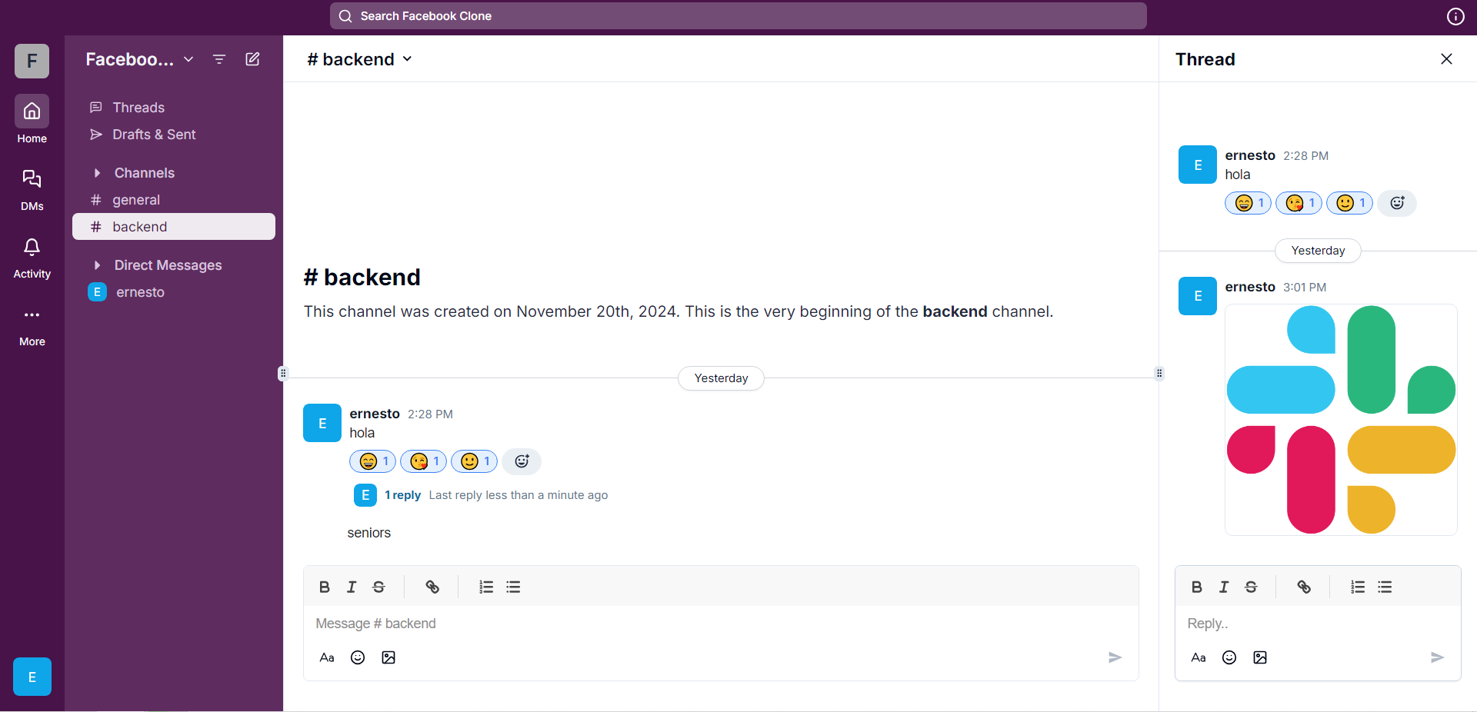This screenshot has width=1477, height=712.
Task: Click the Yesterday date pill in channel
Action: [x=721, y=378]
